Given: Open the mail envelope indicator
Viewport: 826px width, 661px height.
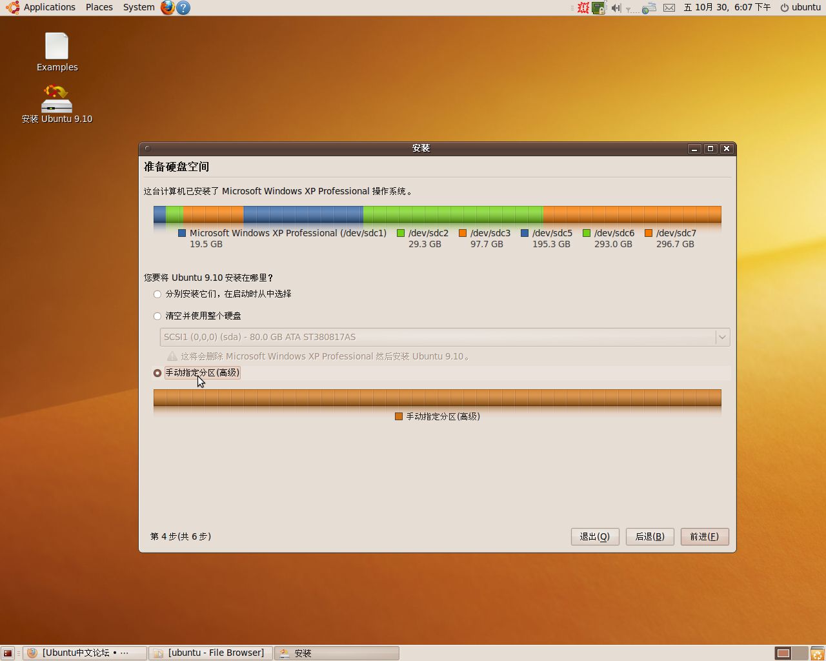Looking at the screenshot, I should 669,8.
